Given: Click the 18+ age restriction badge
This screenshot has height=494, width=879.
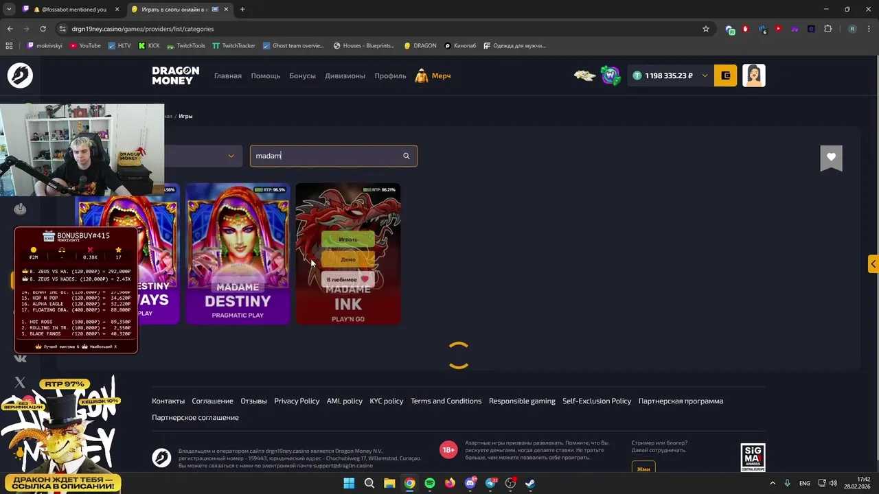Looking at the screenshot, I should (448, 450).
